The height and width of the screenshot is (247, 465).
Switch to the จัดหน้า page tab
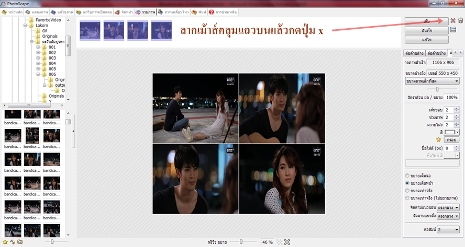click(124, 12)
